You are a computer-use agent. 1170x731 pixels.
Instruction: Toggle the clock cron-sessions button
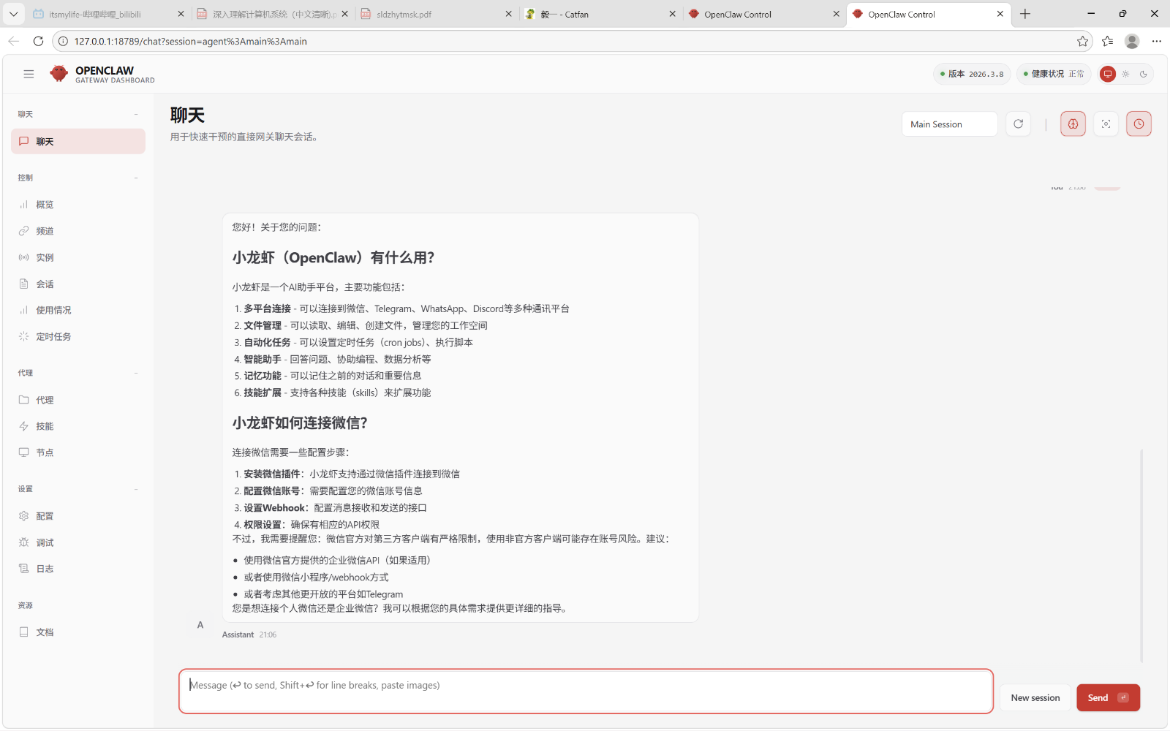(x=1139, y=124)
